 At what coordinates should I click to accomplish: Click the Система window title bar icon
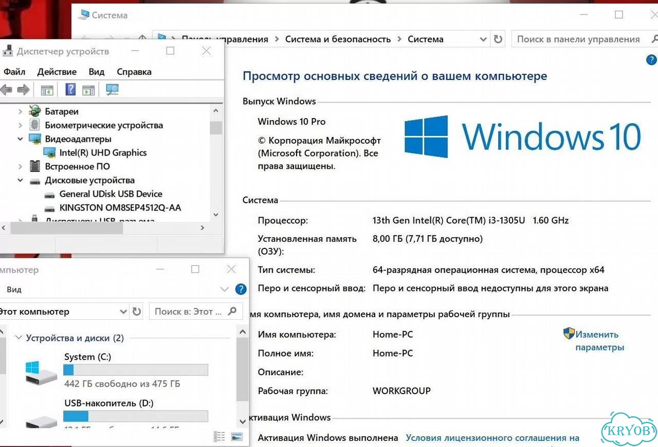83,15
